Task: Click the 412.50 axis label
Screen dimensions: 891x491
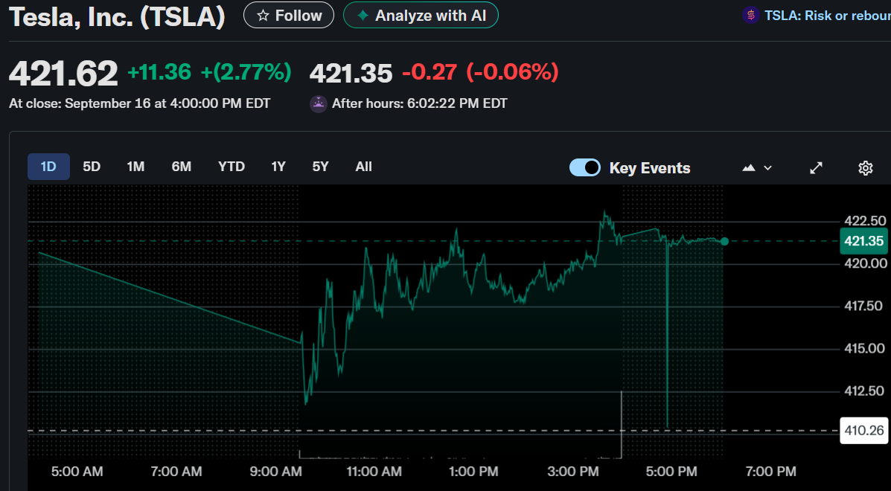Action: [863, 391]
